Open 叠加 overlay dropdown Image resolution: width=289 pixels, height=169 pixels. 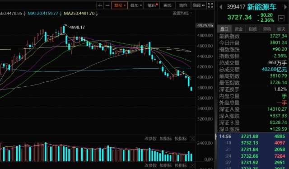136,5
